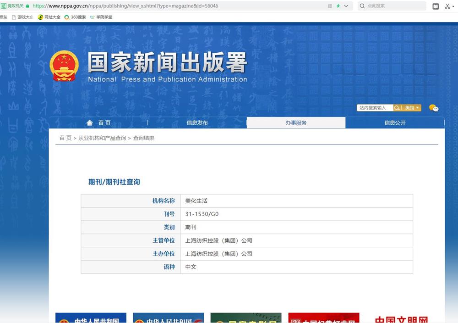Image resolution: width=458 pixels, height=323 pixels.
Task: Click the 机构名称 row label
Action: (x=164, y=200)
